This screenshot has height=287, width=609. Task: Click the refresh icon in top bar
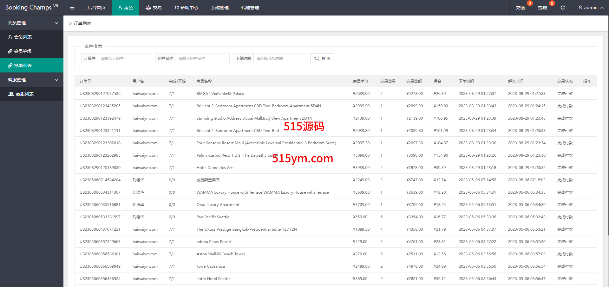tap(562, 8)
